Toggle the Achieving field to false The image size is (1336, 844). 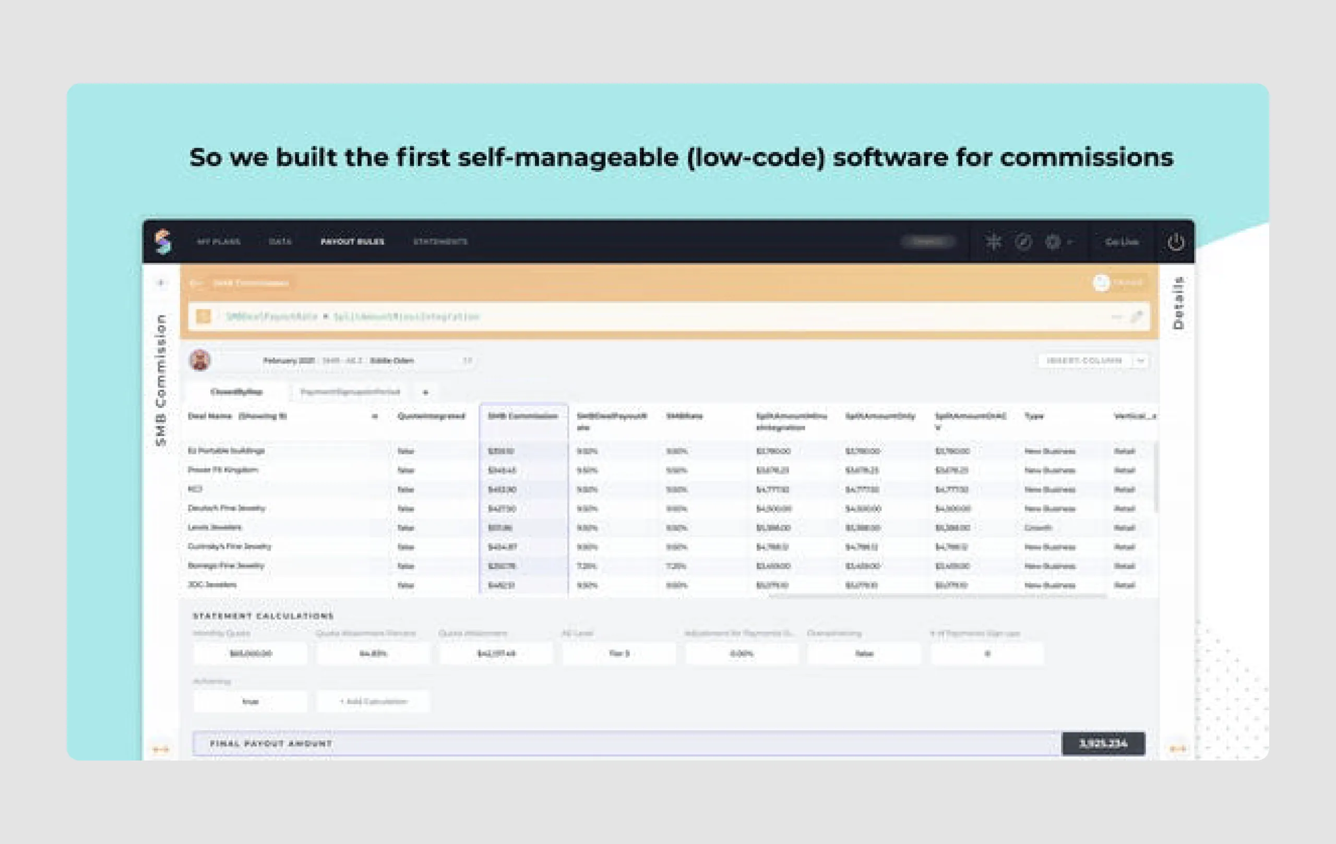(x=249, y=701)
